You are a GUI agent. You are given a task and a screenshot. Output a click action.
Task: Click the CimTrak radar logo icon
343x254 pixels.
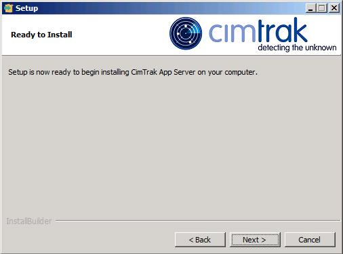tap(186, 33)
